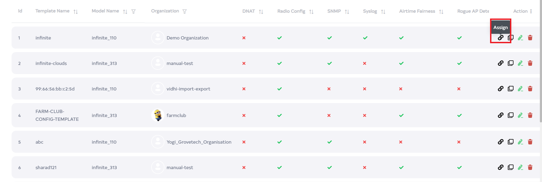Sort by Template Name column
The width and height of the screenshot is (542, 182).
[x=76, y=12]
